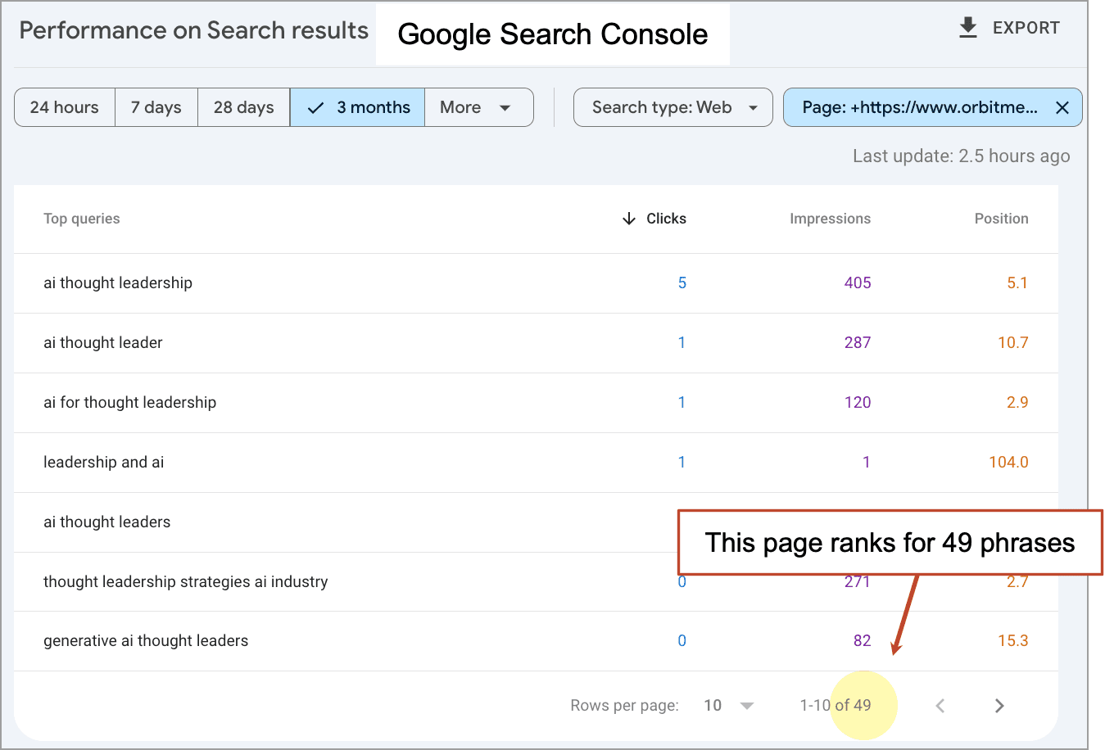Viewport: 1105px width, 750px height.
Task: Click the 5 clicks value
Action: click(682, 283)
